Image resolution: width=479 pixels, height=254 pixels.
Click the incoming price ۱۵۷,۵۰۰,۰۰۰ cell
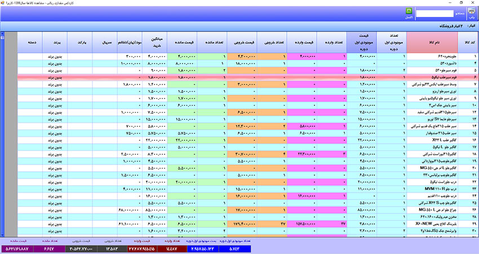(x=302, y=224)
